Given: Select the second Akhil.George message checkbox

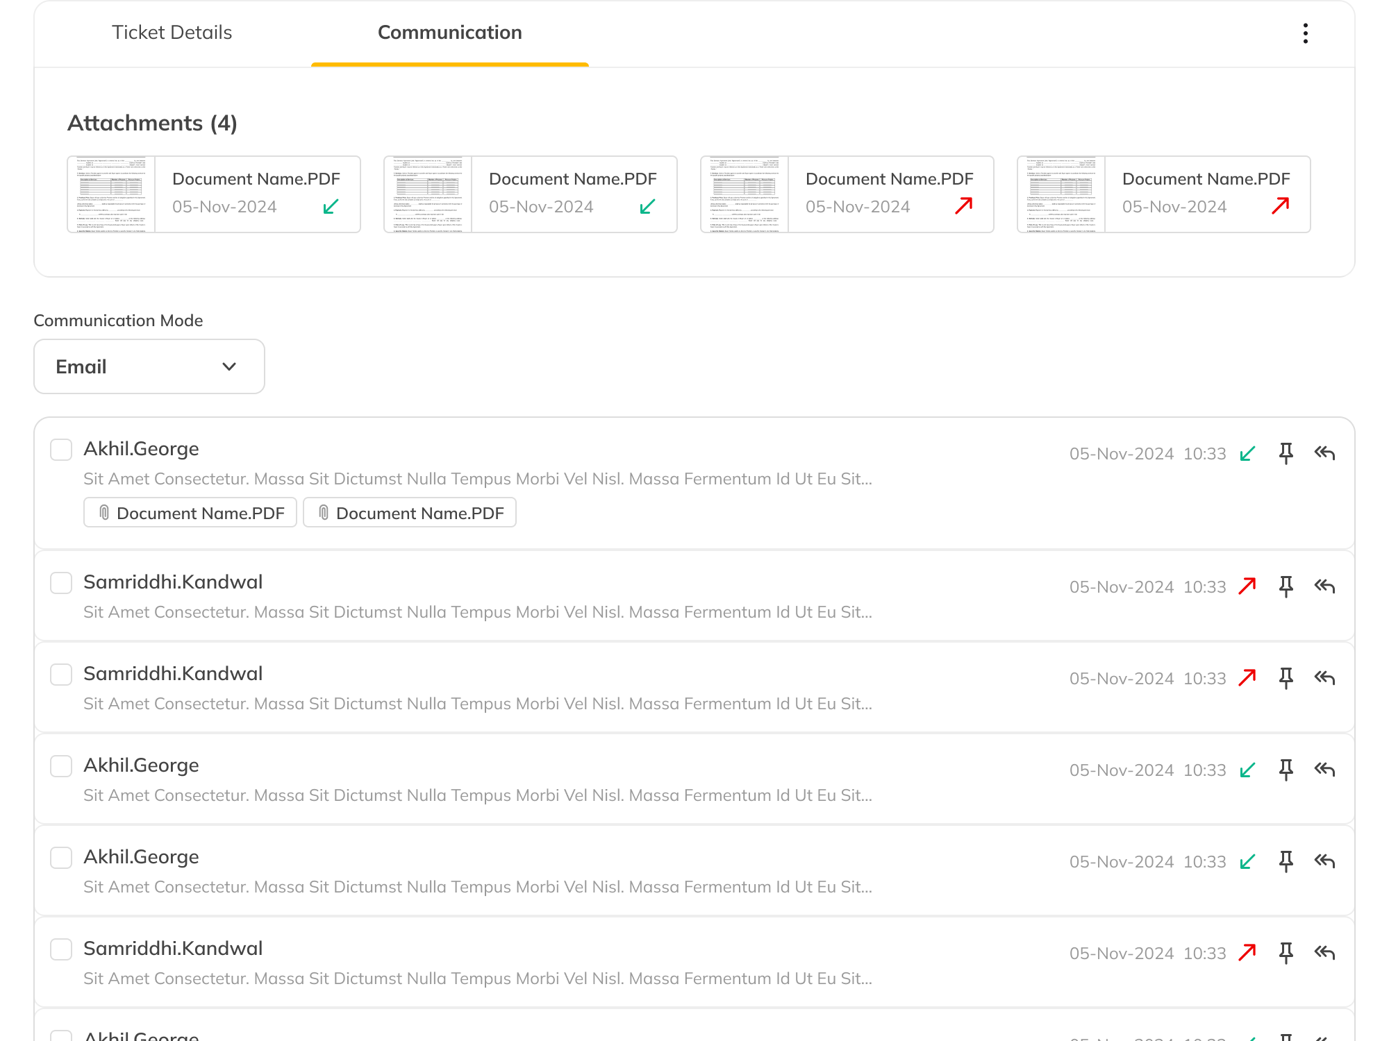Looking at the screenshot, I should coord(61,766).
